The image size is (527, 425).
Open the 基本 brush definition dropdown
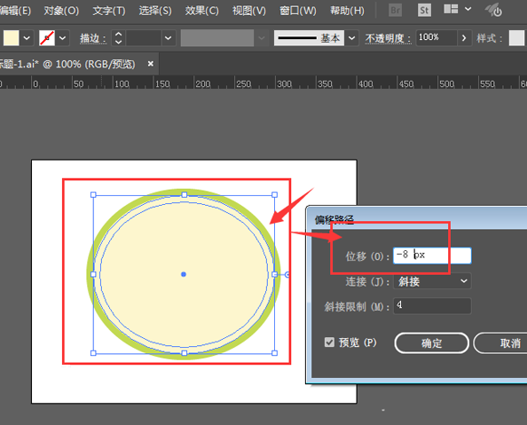[x=351, y=38]
